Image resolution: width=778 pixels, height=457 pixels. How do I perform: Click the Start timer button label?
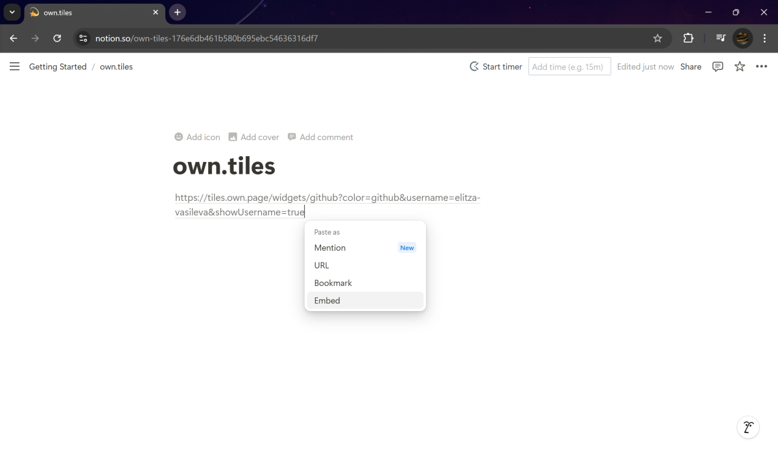502,66
